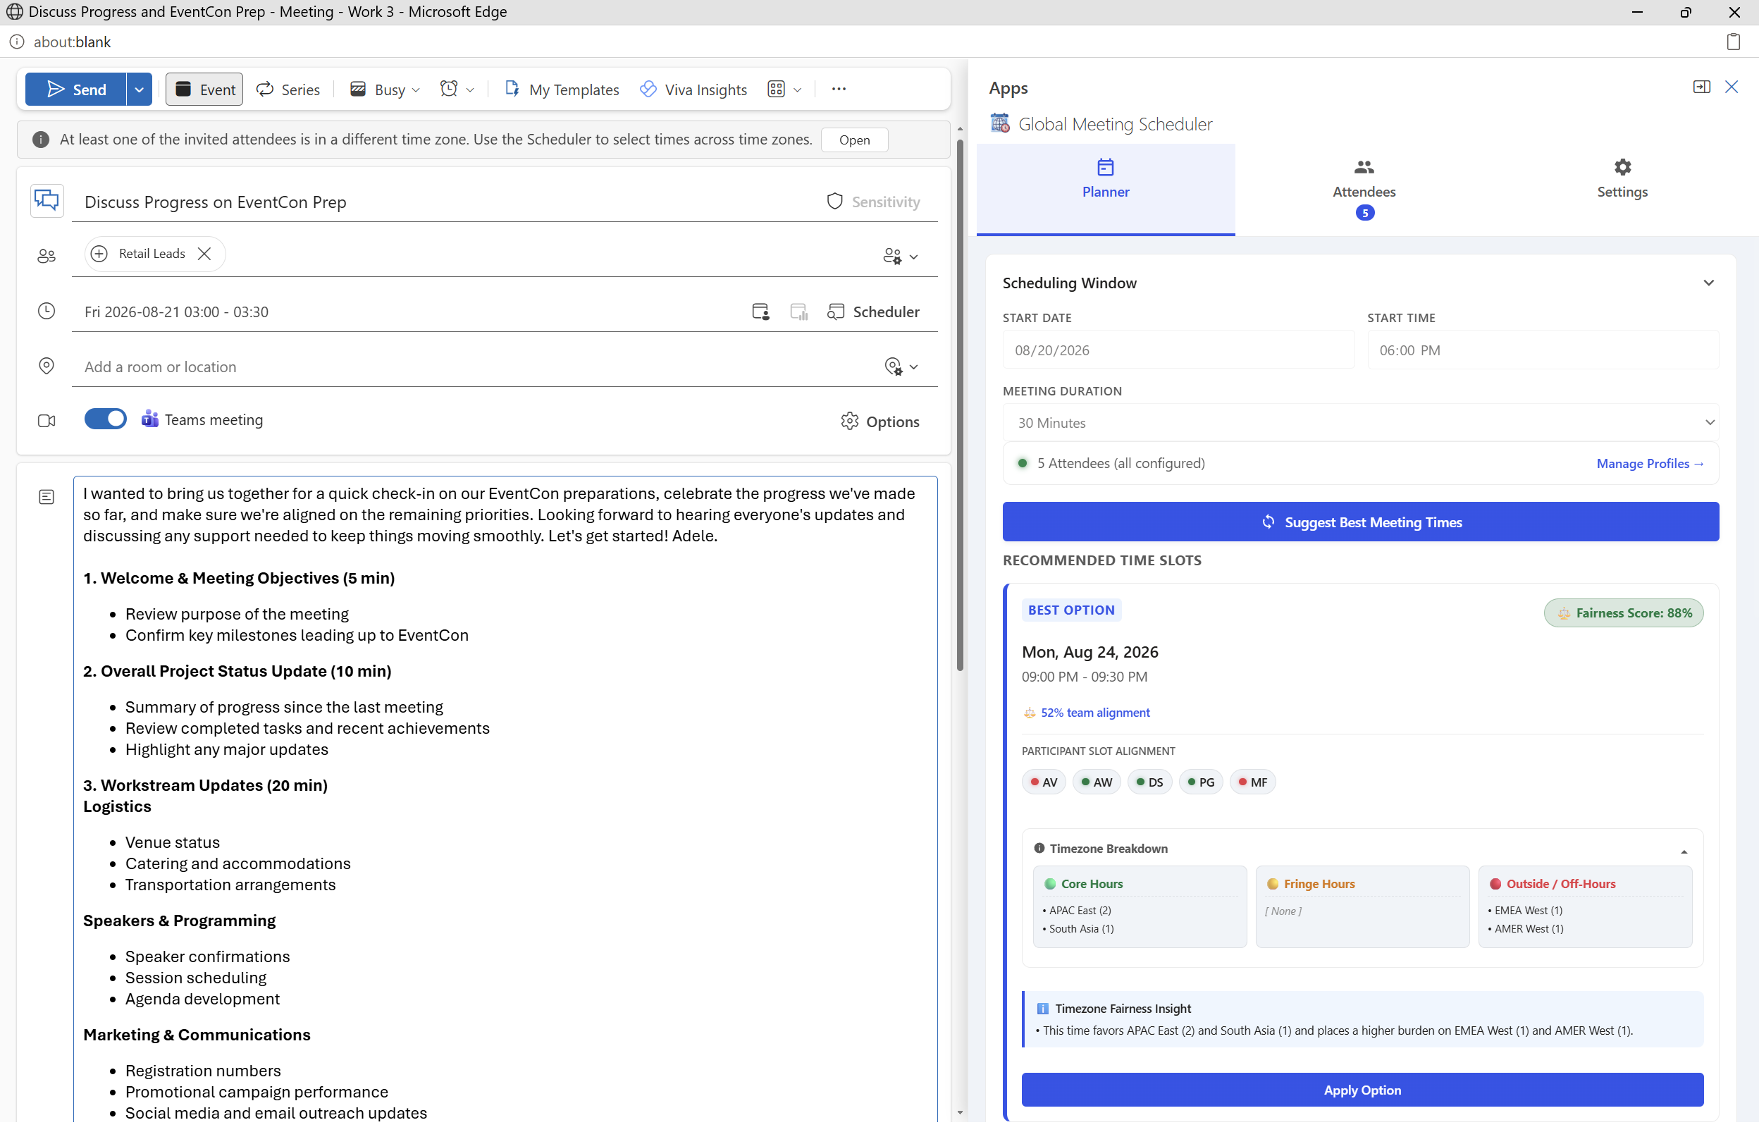The width and height of the screenshot is (1759, 1132).
Task: Select the DS participant chip
Action: (x=1149, y=782)
